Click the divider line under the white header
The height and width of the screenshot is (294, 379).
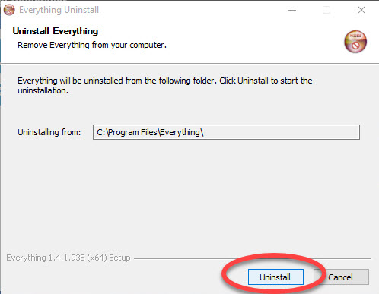click(189, 63)
